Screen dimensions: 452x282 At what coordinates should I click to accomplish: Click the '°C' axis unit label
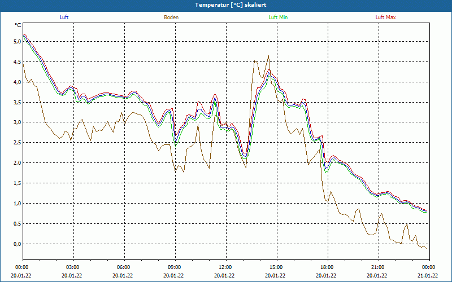[x=18, y=25]
